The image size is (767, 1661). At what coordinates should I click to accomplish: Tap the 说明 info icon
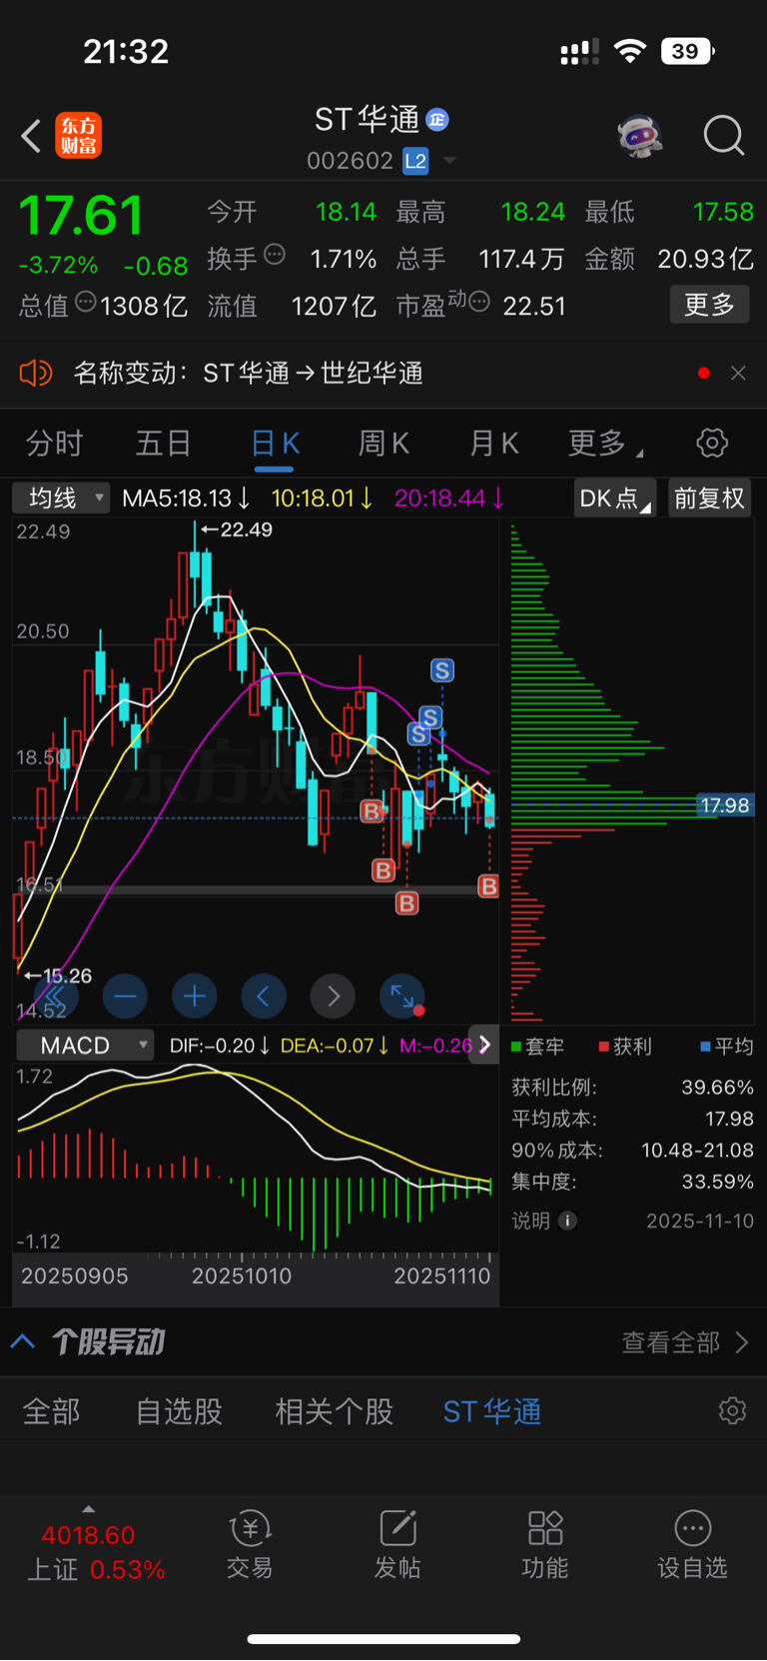(x=567, y=1221)
